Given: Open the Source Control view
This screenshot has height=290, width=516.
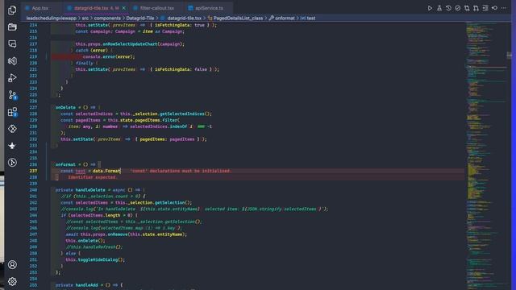Looking at the screenshot, I should tap(12, 95).
